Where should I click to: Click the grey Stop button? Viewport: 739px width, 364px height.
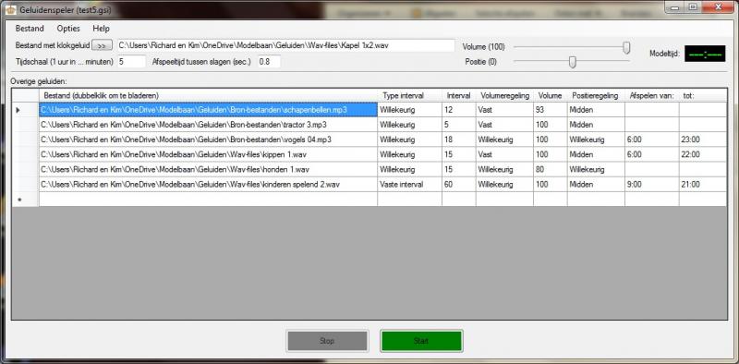point(327,341)
